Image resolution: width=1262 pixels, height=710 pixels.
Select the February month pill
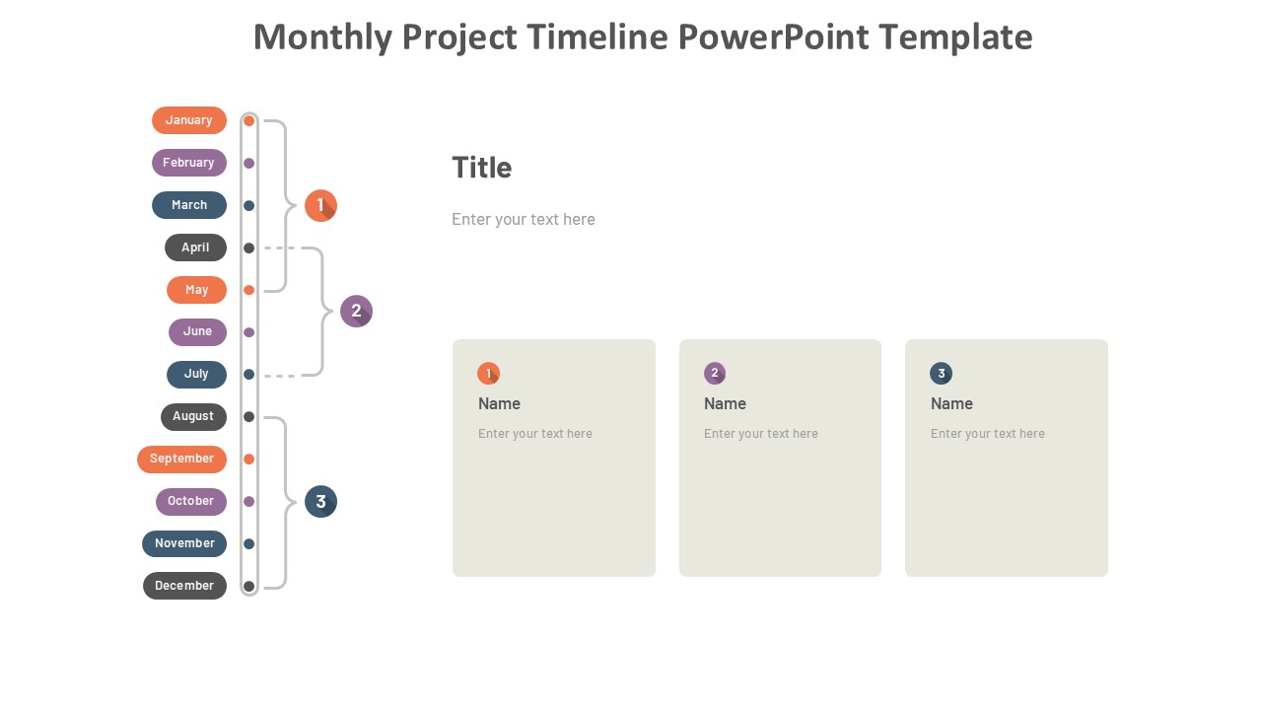click(189, 163)
